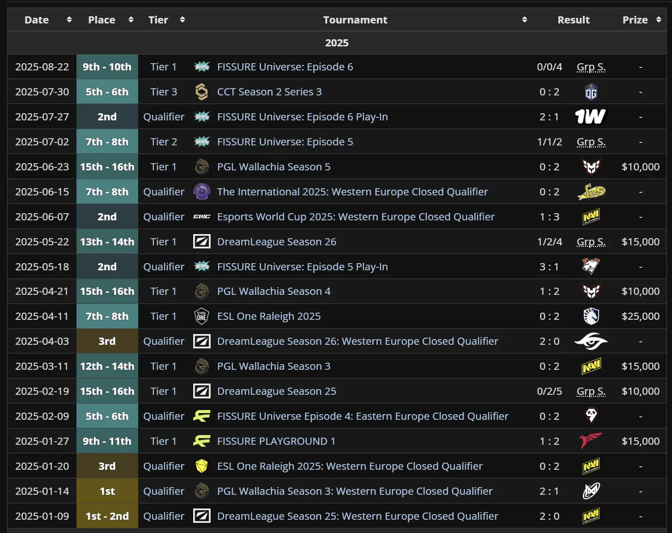Screen dimensions: 672x533
Task: Click the CCT logo beside Season 2 Series 3
Action: coord(202,92)
